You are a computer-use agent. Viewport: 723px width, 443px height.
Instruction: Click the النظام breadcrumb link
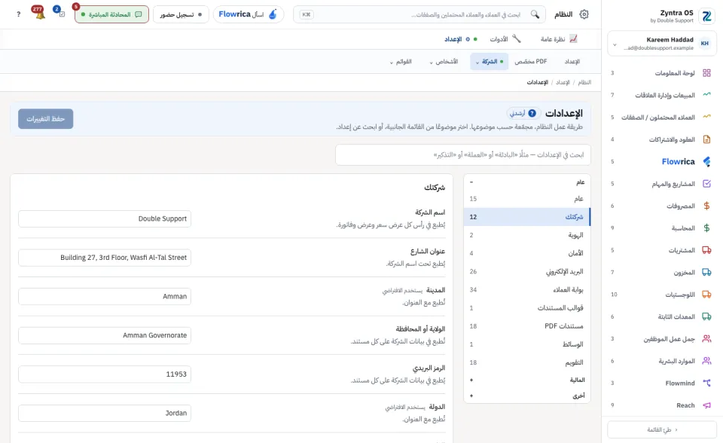coord(584,82)
